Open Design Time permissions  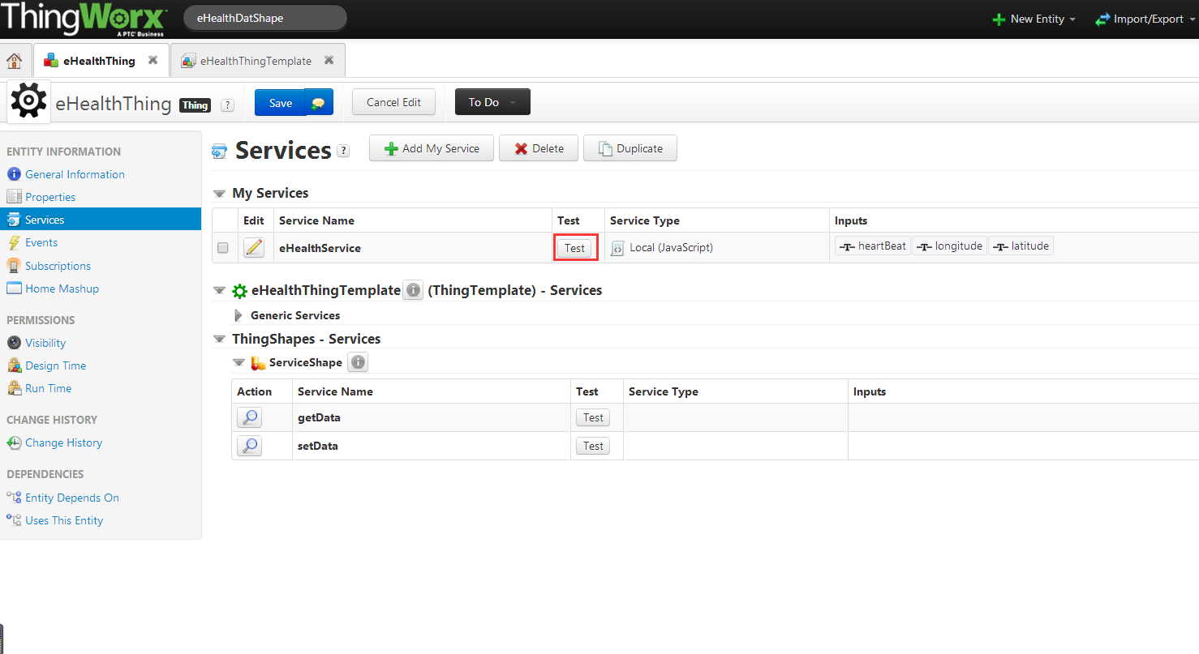(55, 365)
